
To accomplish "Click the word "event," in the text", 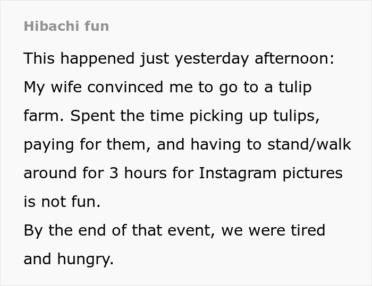I will 191,231.
